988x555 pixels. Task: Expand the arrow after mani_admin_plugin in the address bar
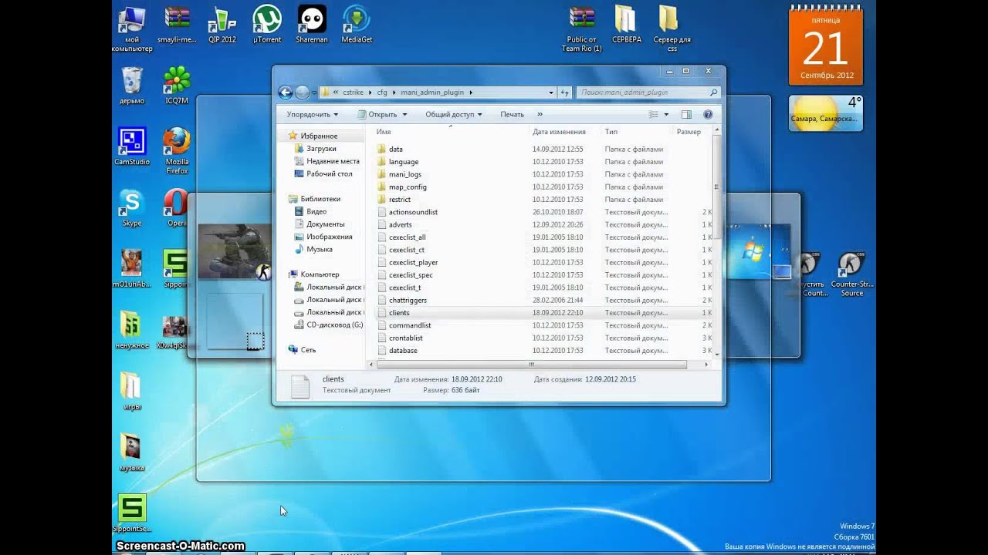(x=471, y=92)
